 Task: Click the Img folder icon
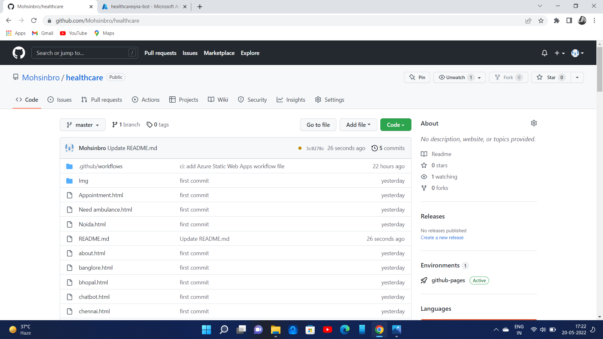pyautogui.click(x=69, y=181)
